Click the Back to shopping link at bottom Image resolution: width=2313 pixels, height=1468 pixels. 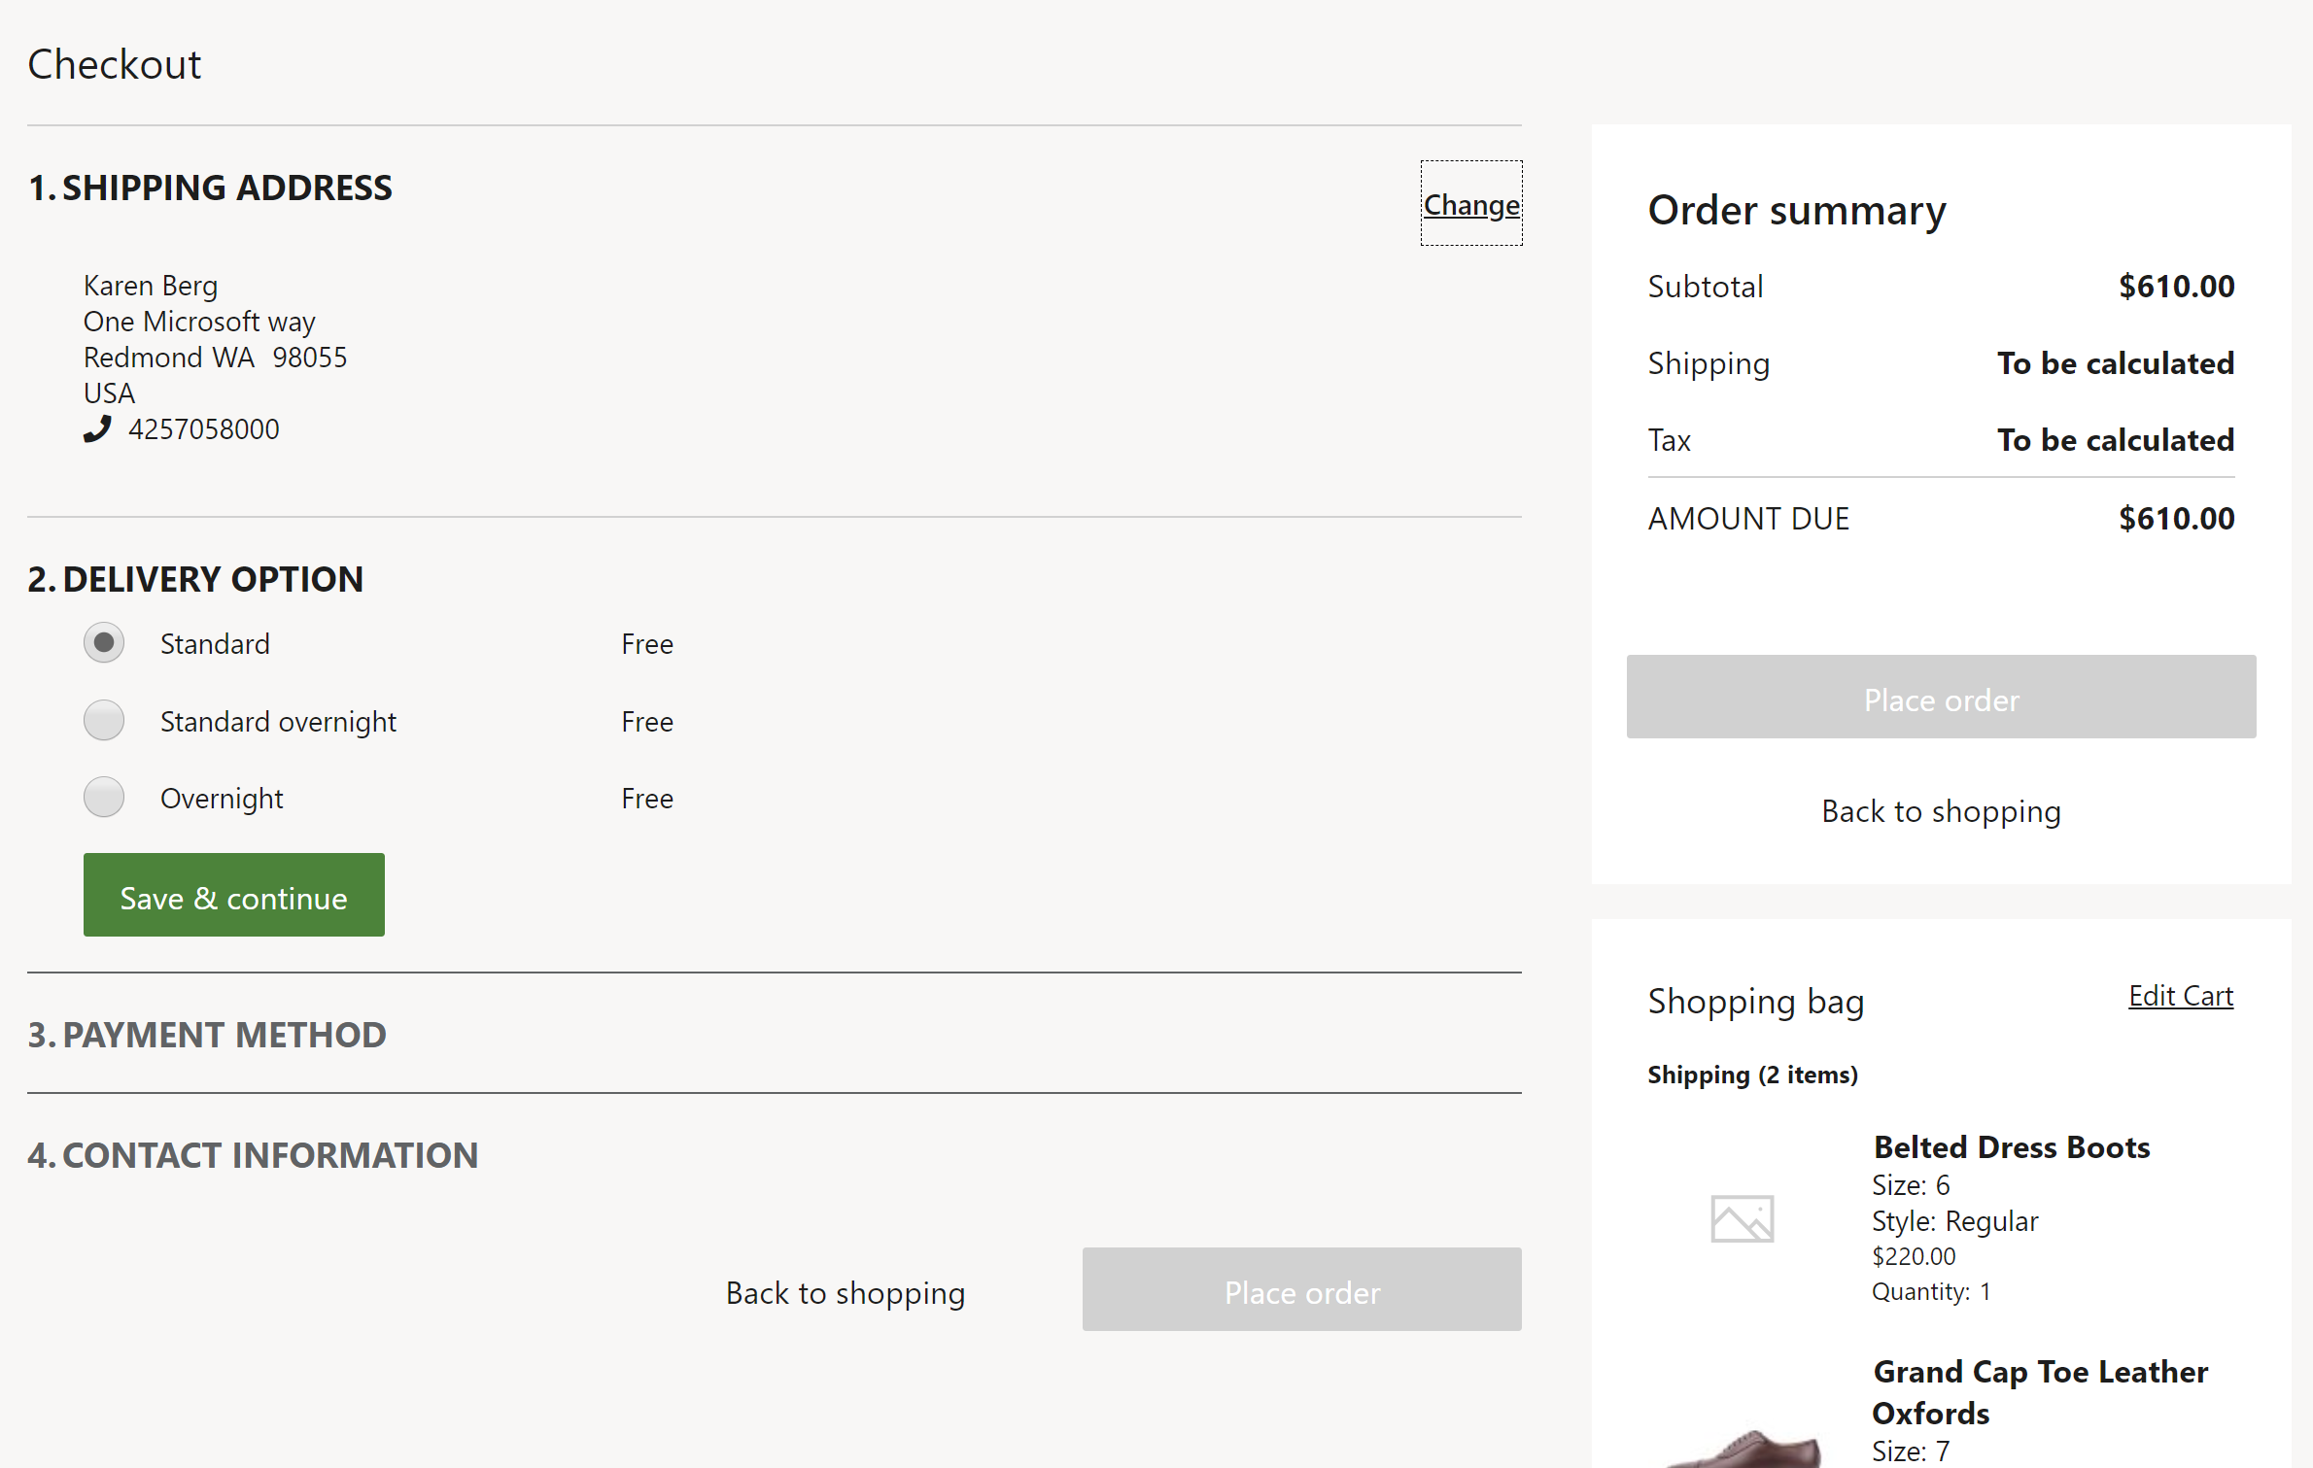[845, 1291]
